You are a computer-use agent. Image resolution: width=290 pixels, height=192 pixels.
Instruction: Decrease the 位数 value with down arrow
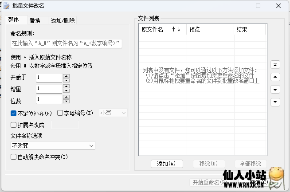(x=66, y=101)
